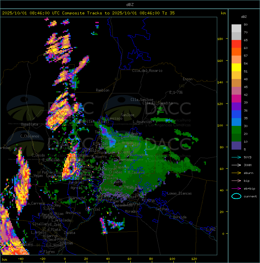Click the 'Ramblon' map label
The width and height of the screenshot is (260, 263).
click(102, 90)
